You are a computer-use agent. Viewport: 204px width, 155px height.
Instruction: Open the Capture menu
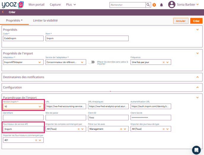[55, 5]
